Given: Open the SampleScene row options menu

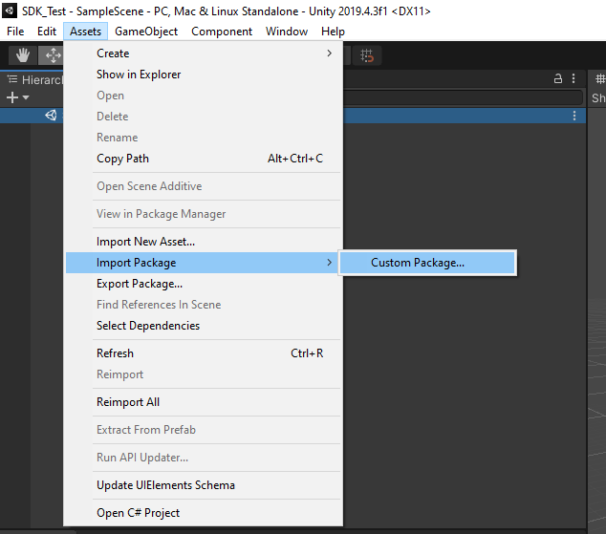Looking at the screenshot, I should (574, 116).
